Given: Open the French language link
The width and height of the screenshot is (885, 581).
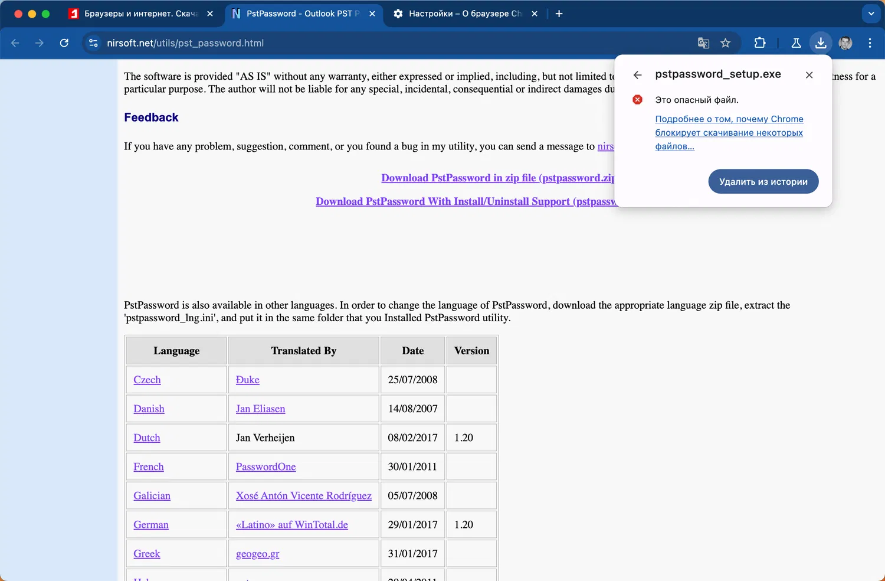Looking at the screenshot, I should coord(149,466).
